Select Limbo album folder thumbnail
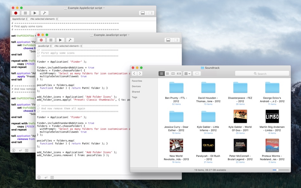The image size is (301, 188). 272,116
